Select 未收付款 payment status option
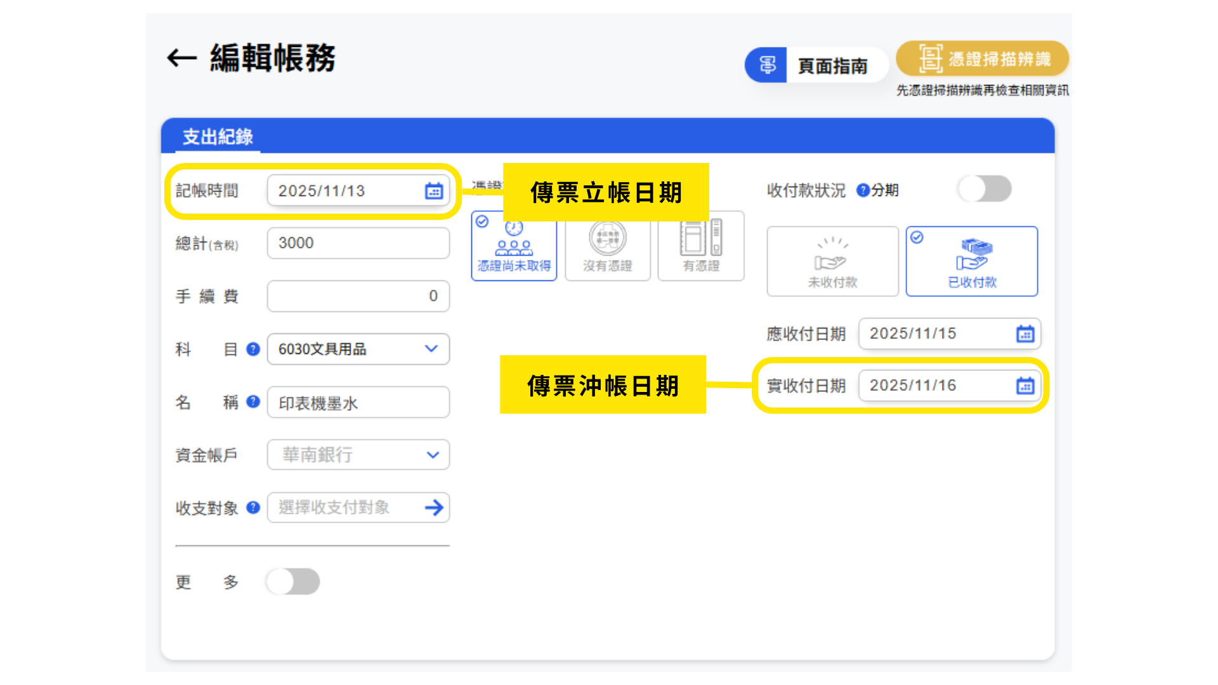This screenshot has height=685, width=1218. point(832,261)
